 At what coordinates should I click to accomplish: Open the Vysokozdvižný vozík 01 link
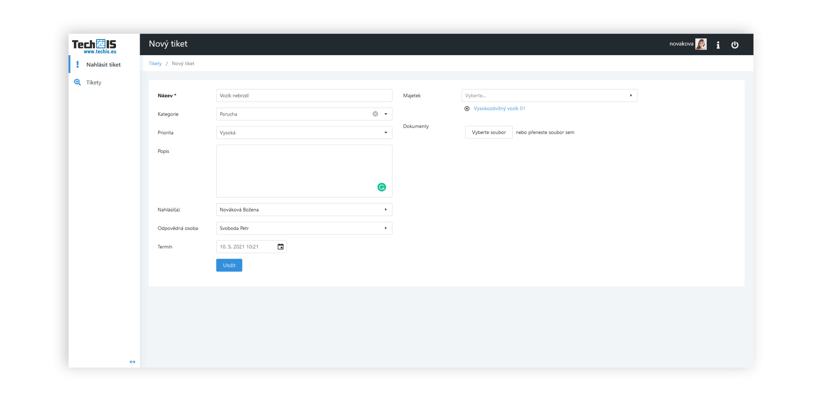point(499,108)
